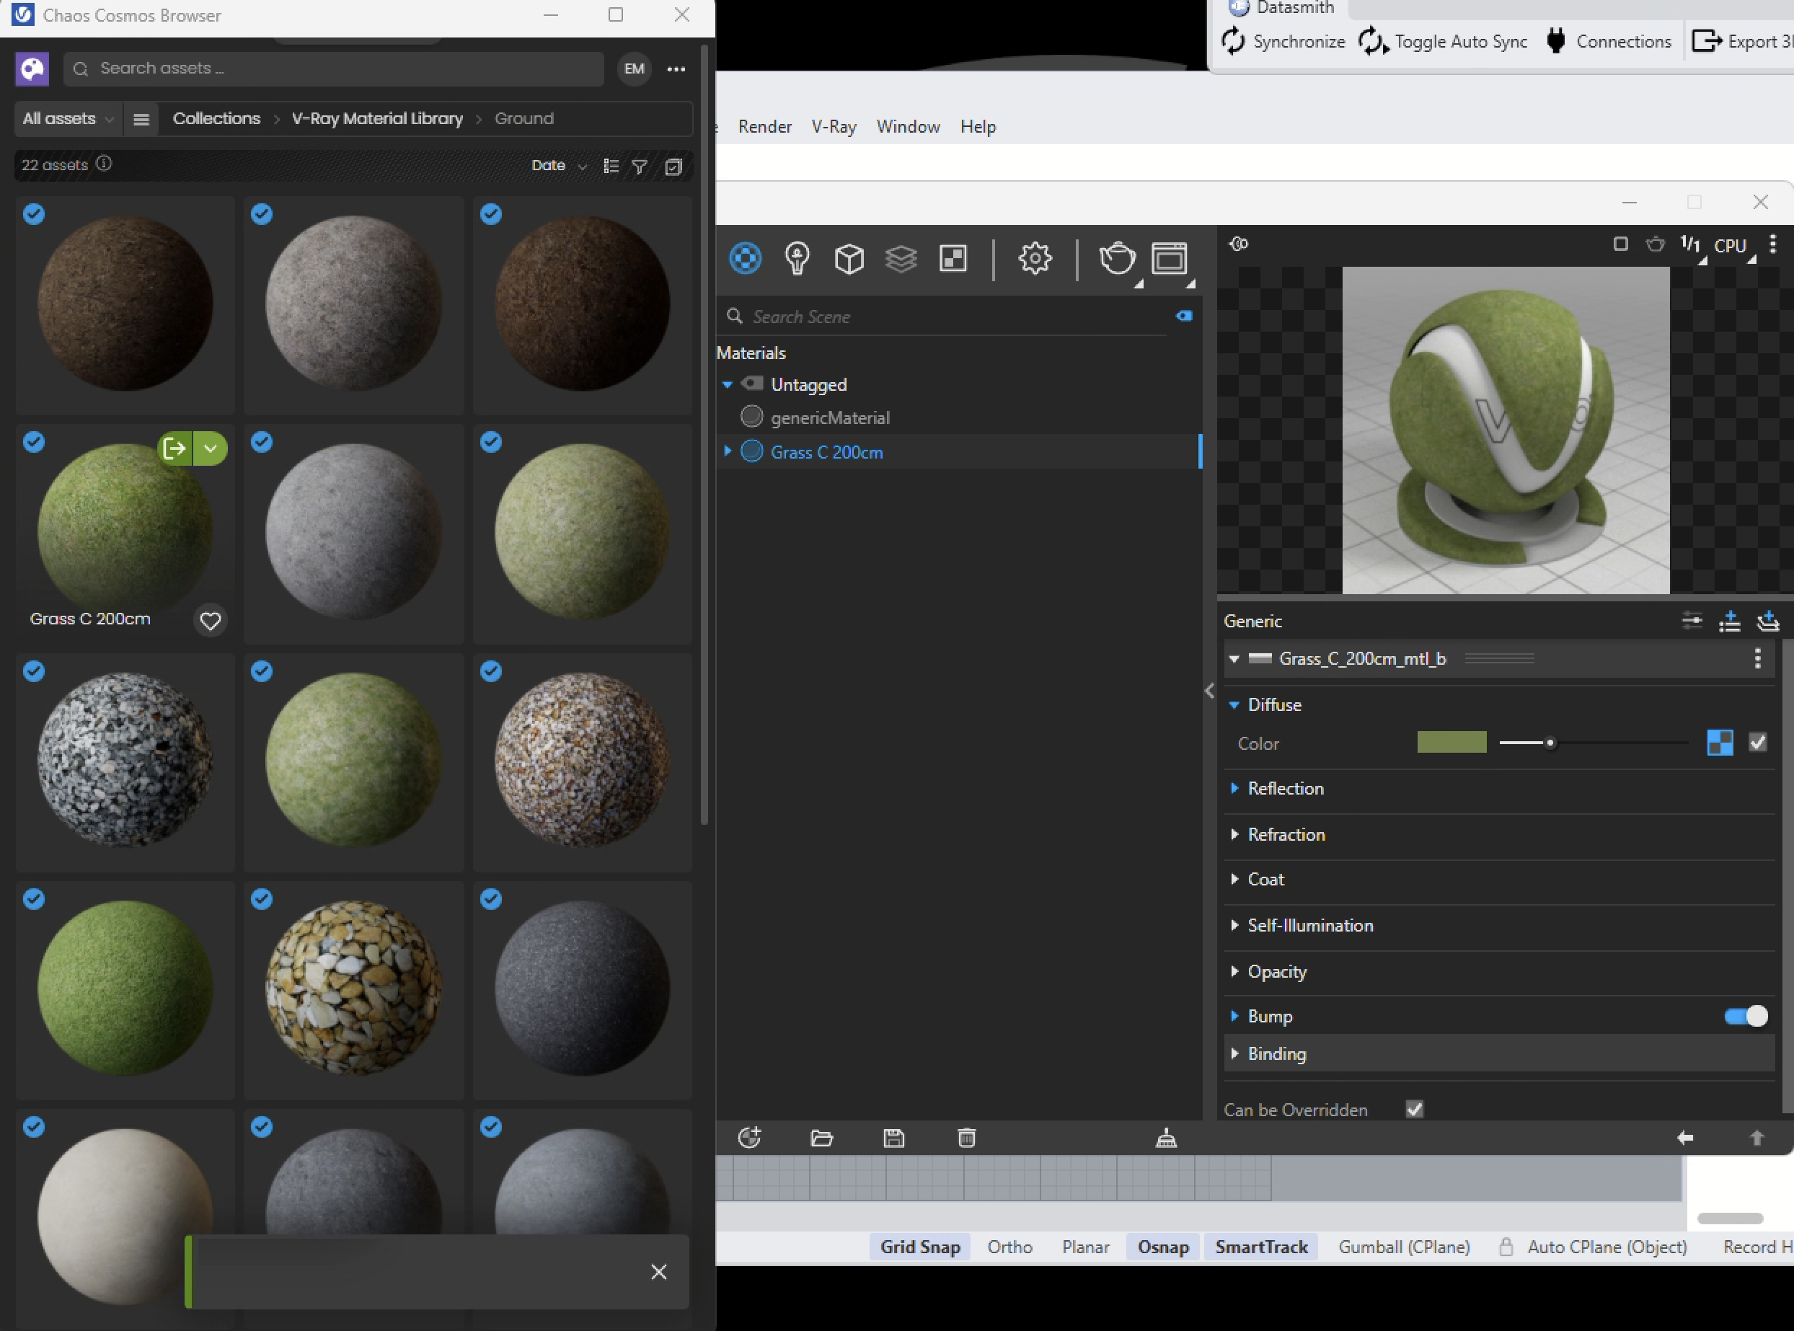Click Datasmith Connections button
Screen dimensions: 1794x1331
tap(1607, 41)
